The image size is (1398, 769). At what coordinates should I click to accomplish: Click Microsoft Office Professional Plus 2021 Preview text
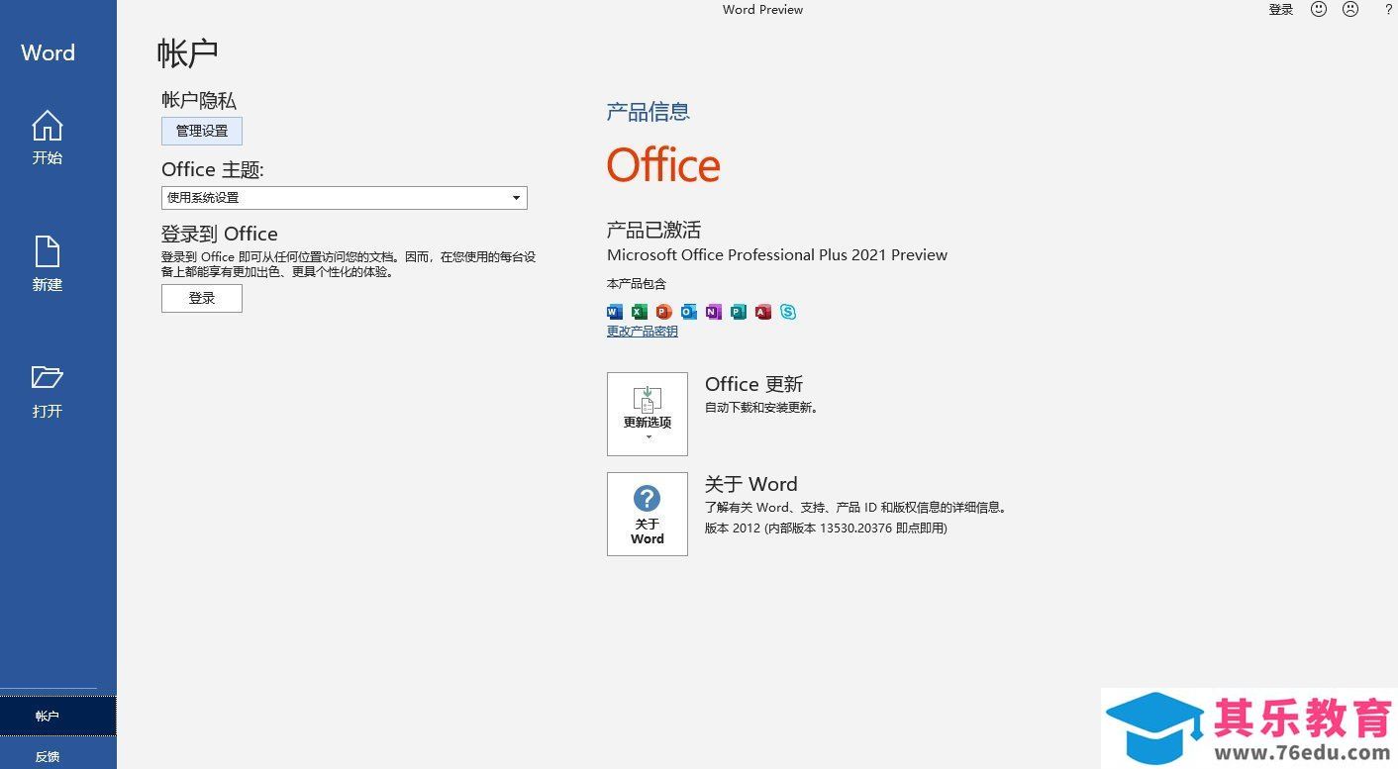coord(777,255)
